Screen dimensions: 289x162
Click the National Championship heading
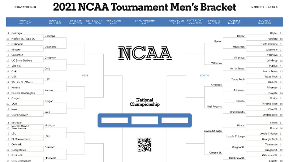[145, 102]
